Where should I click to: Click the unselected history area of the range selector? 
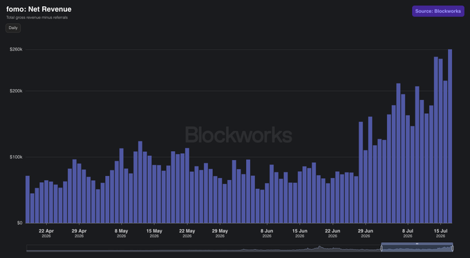point(204,248)
